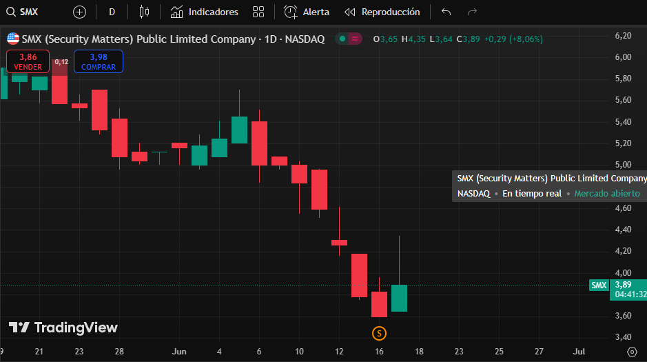Click the 5,00 price scale label
The height and width of the screenshot is (362, 647).
click(x=623, y=165)
